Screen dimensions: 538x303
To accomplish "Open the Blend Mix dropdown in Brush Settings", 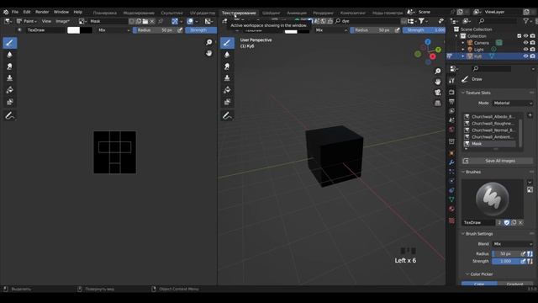I will pos(513,244).
